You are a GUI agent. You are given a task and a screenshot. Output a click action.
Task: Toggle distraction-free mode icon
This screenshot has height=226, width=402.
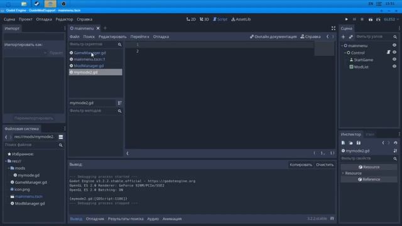pos(334,28)
